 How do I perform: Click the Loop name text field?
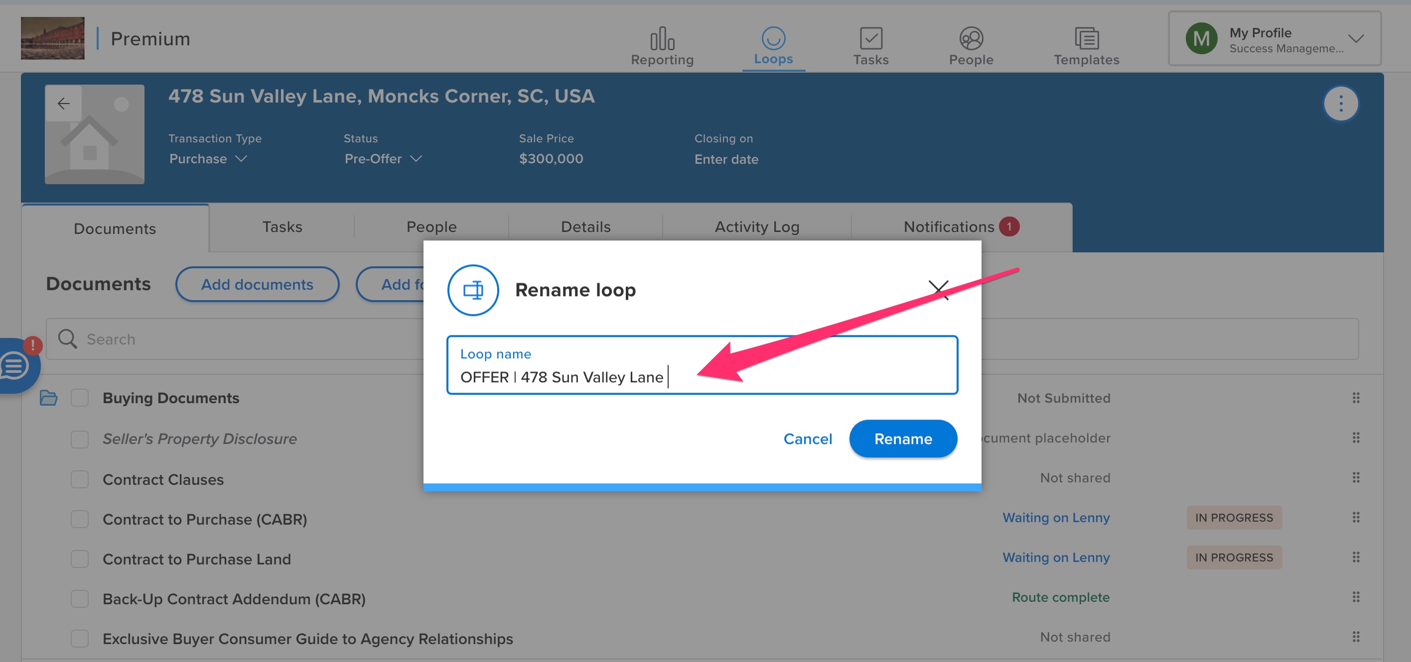[x=702, y=365]
